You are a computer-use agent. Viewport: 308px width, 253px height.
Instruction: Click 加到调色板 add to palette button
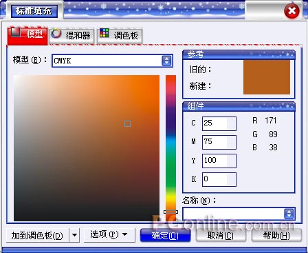point(37,236)
